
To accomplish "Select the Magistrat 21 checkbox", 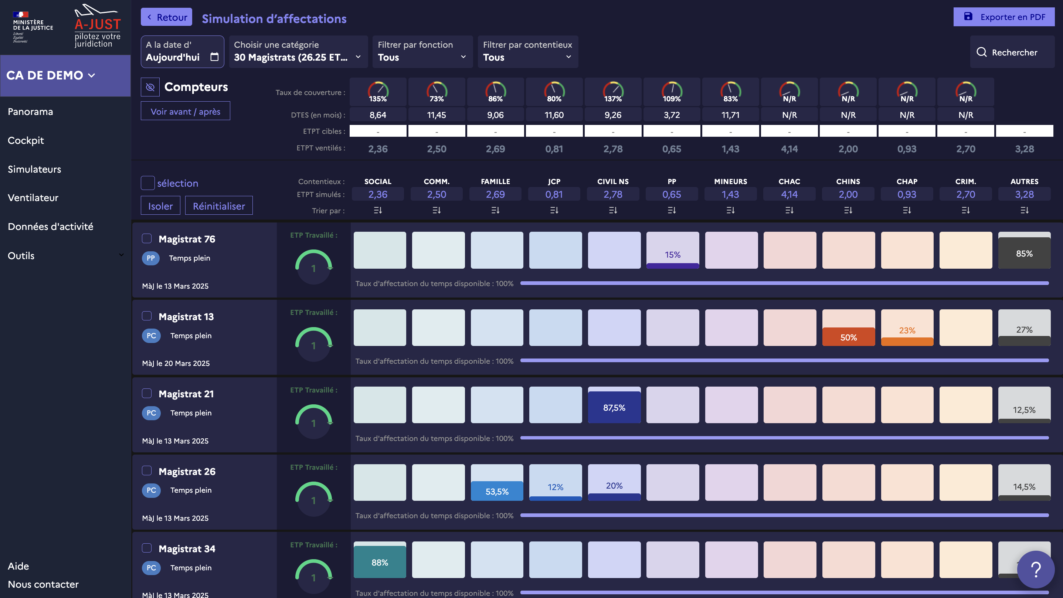I will pyautogui.click(x=147, y=393).
